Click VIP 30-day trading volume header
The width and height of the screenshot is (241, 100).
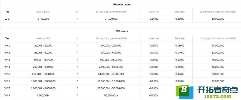(x=111, y=38)
